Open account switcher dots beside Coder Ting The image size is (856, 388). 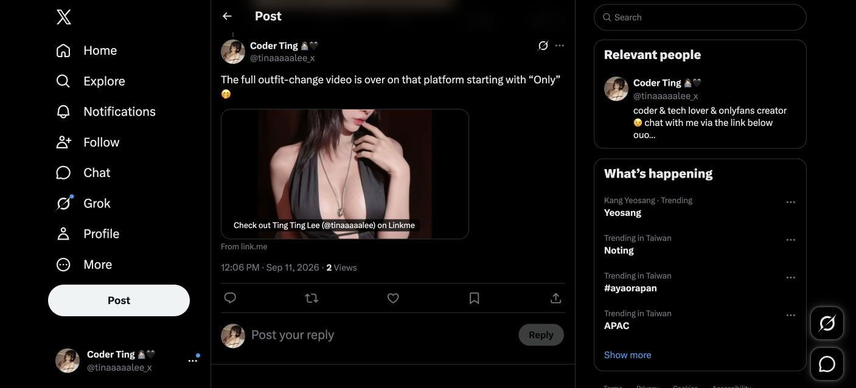193,360
